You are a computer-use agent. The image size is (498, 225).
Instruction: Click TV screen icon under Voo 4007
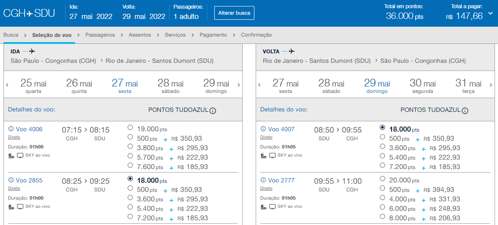[x=272, y=155]
